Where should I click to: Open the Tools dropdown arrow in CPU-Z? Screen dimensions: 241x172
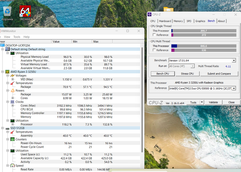[202, 102]
